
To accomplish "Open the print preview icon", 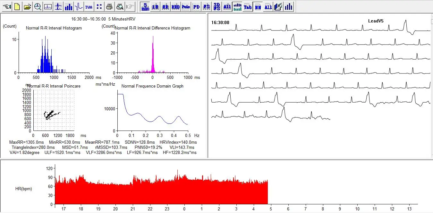I will coord(120,6).
